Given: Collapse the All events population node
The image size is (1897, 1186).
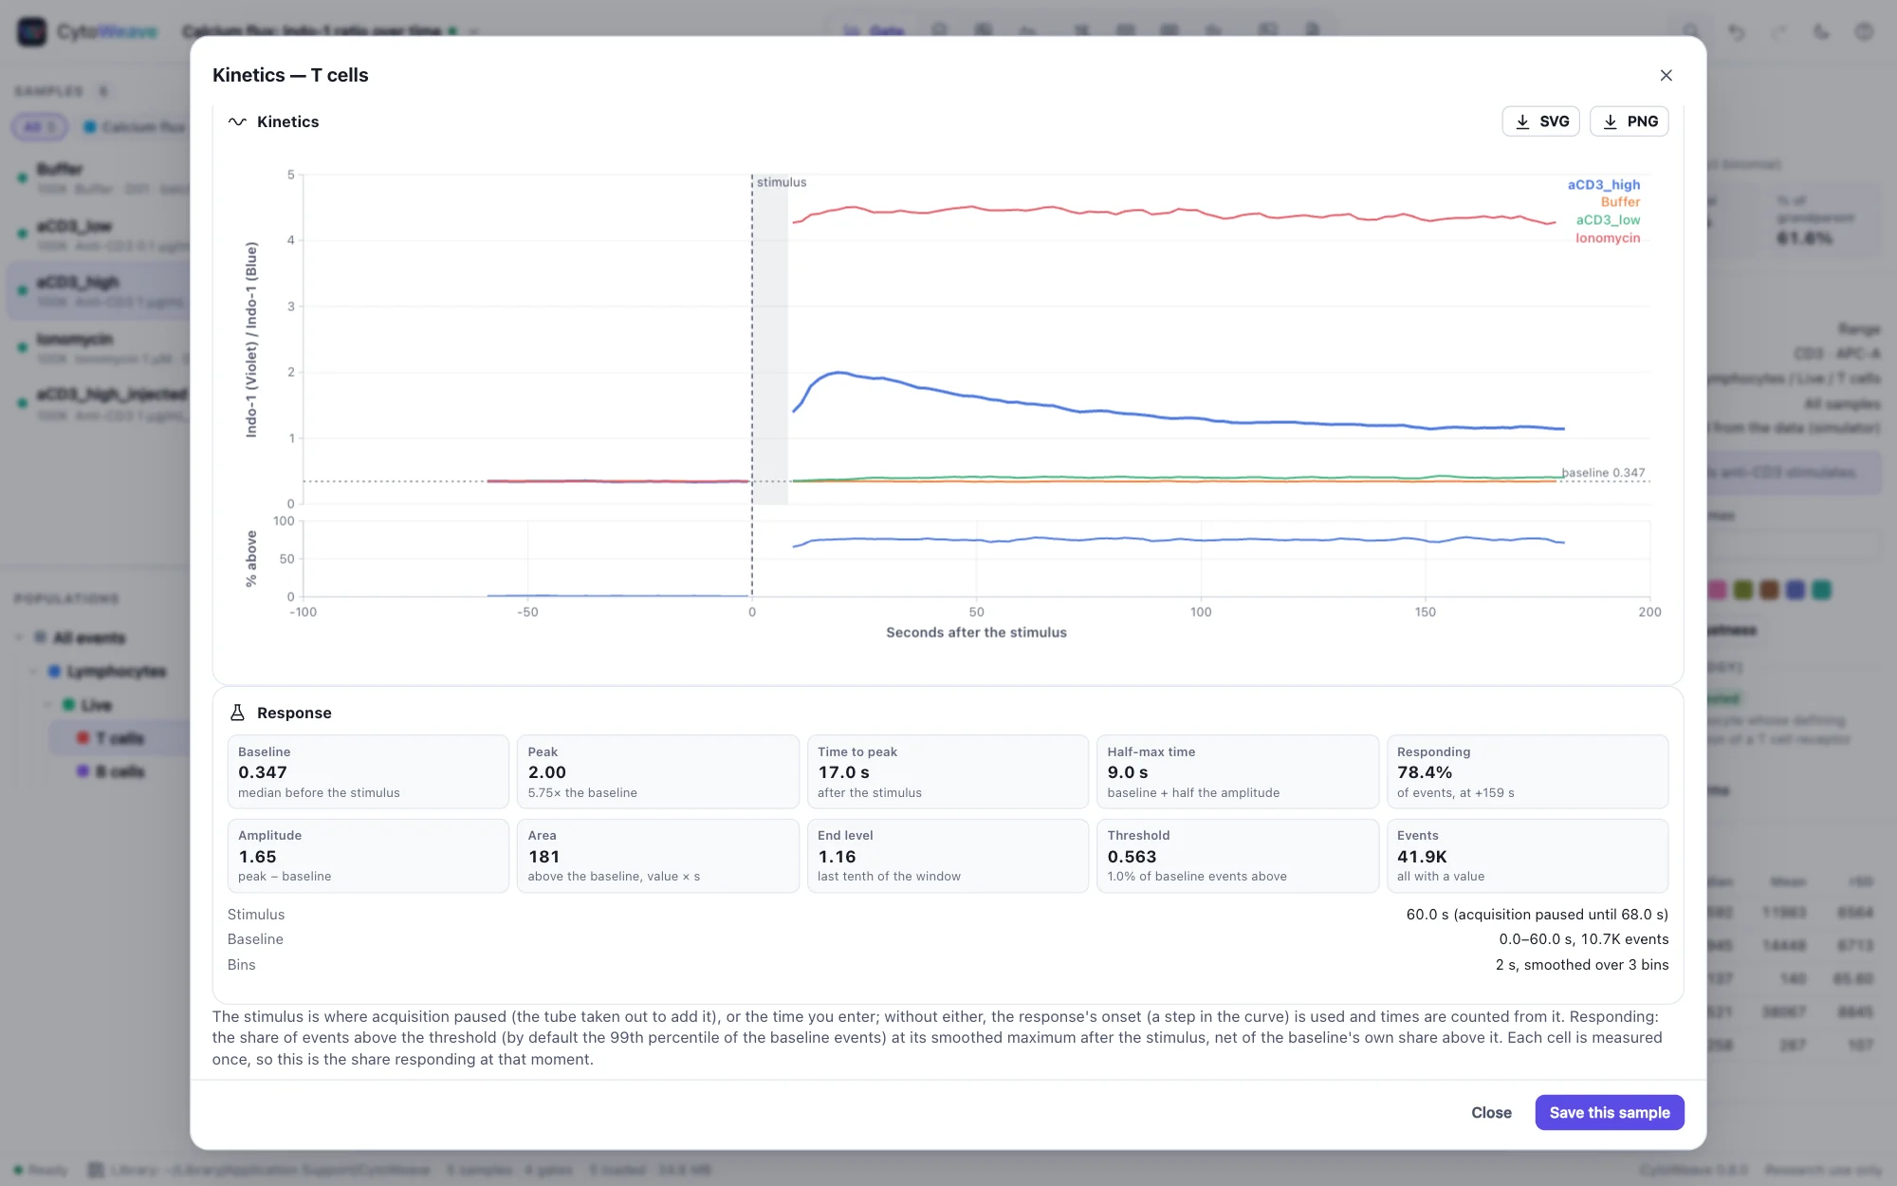Looking at the screenshot, I should 19,638.
